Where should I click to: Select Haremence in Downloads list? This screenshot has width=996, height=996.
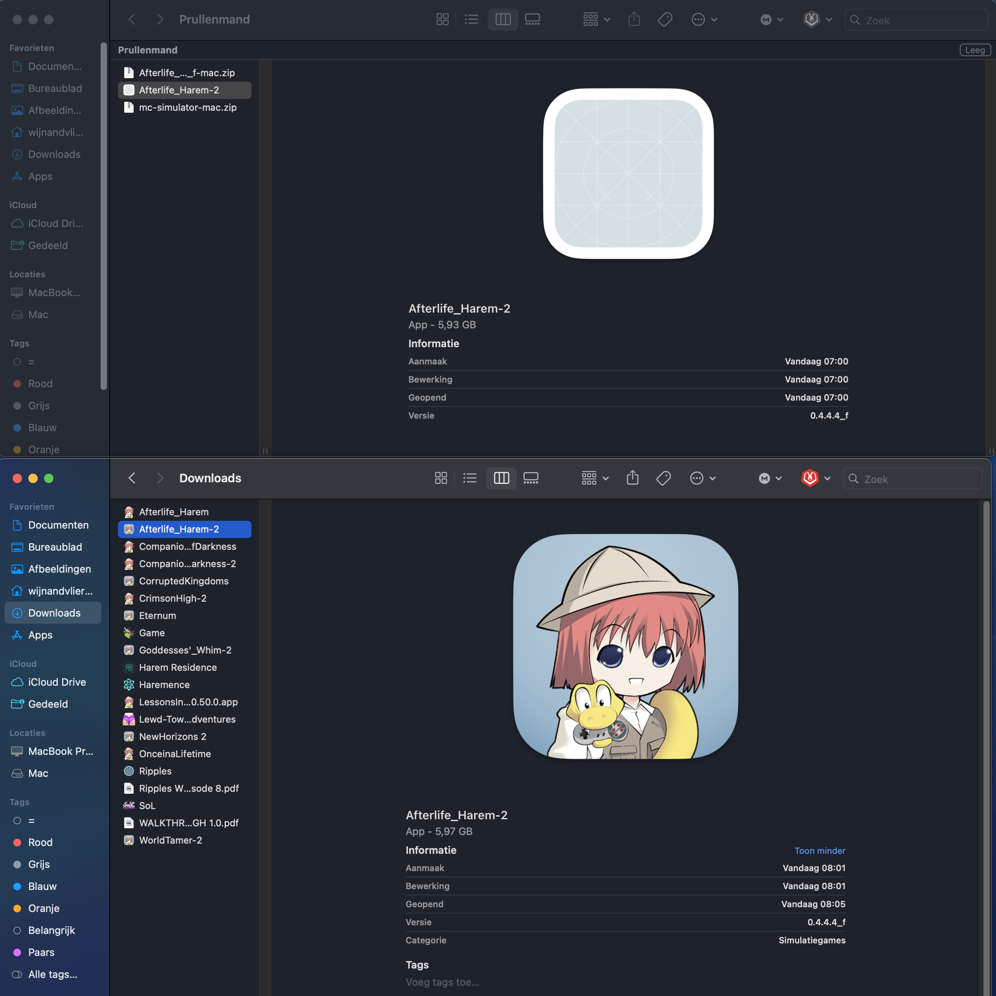185,685
